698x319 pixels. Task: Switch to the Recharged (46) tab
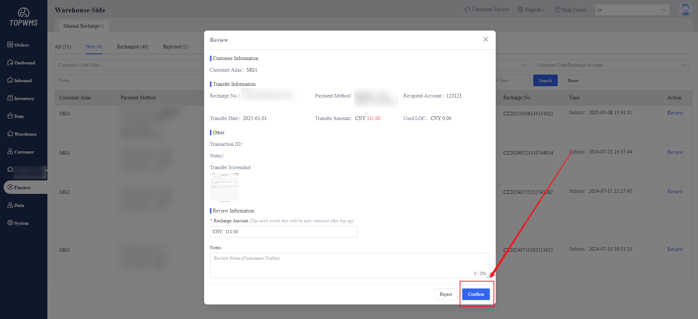click(x=133, y=47)
